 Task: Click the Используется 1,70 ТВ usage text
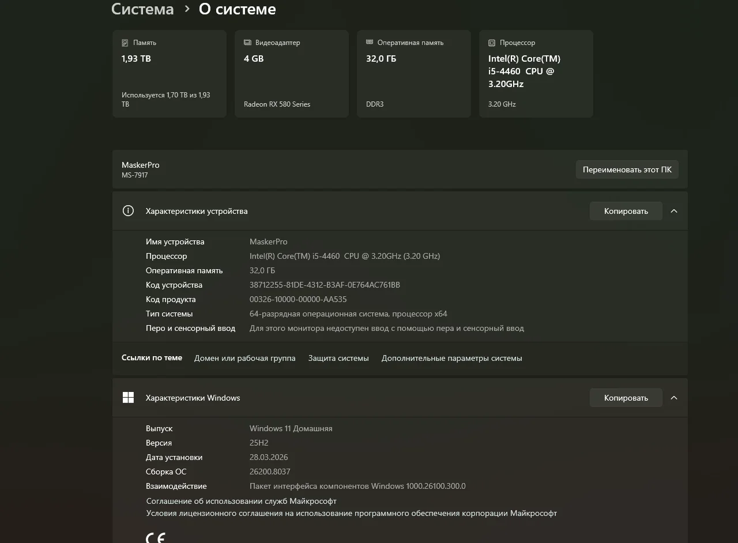pyautogui.click(x=166, y=99)
